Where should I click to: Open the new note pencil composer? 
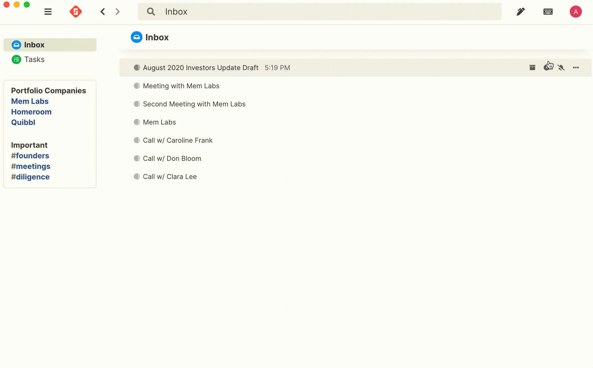[x=520, y=11]
